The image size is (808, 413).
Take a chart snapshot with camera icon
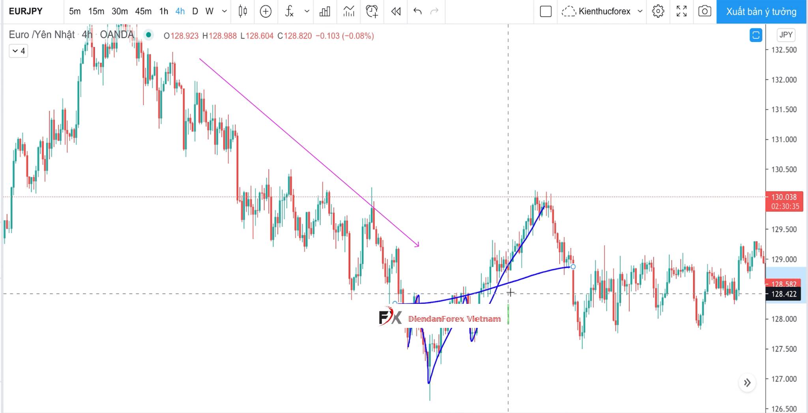click(x=705, y=11)
